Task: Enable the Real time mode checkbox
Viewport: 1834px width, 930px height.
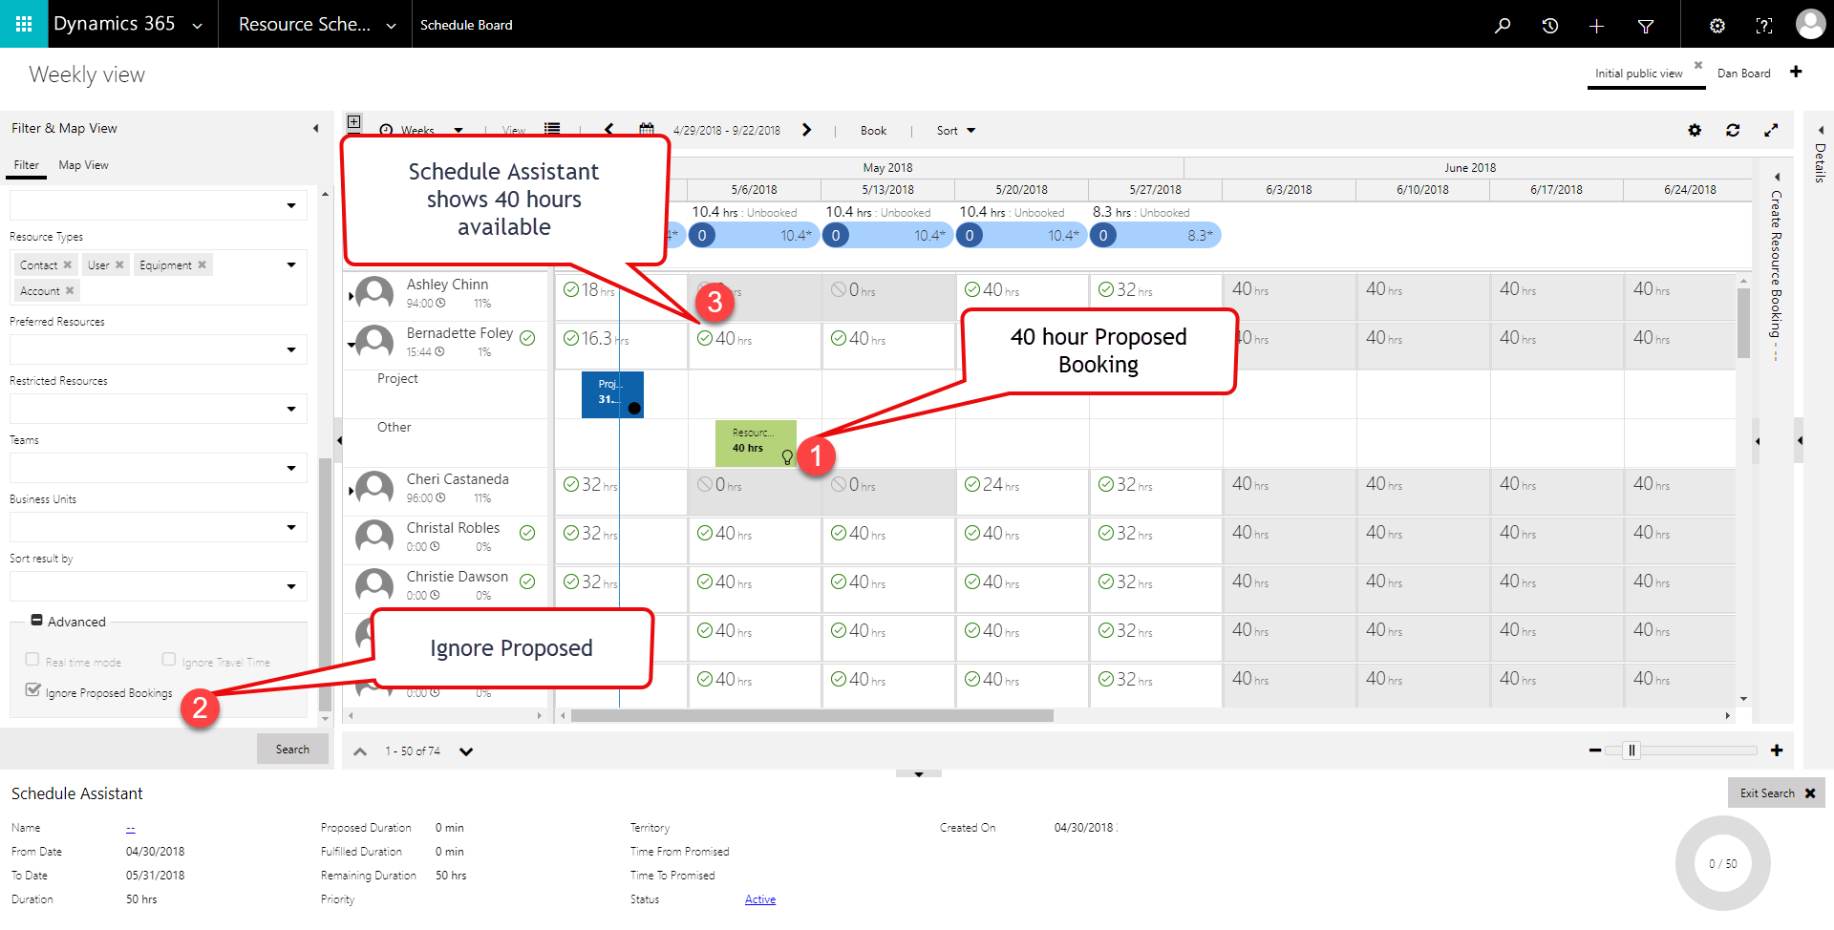Action: (32, 660)
